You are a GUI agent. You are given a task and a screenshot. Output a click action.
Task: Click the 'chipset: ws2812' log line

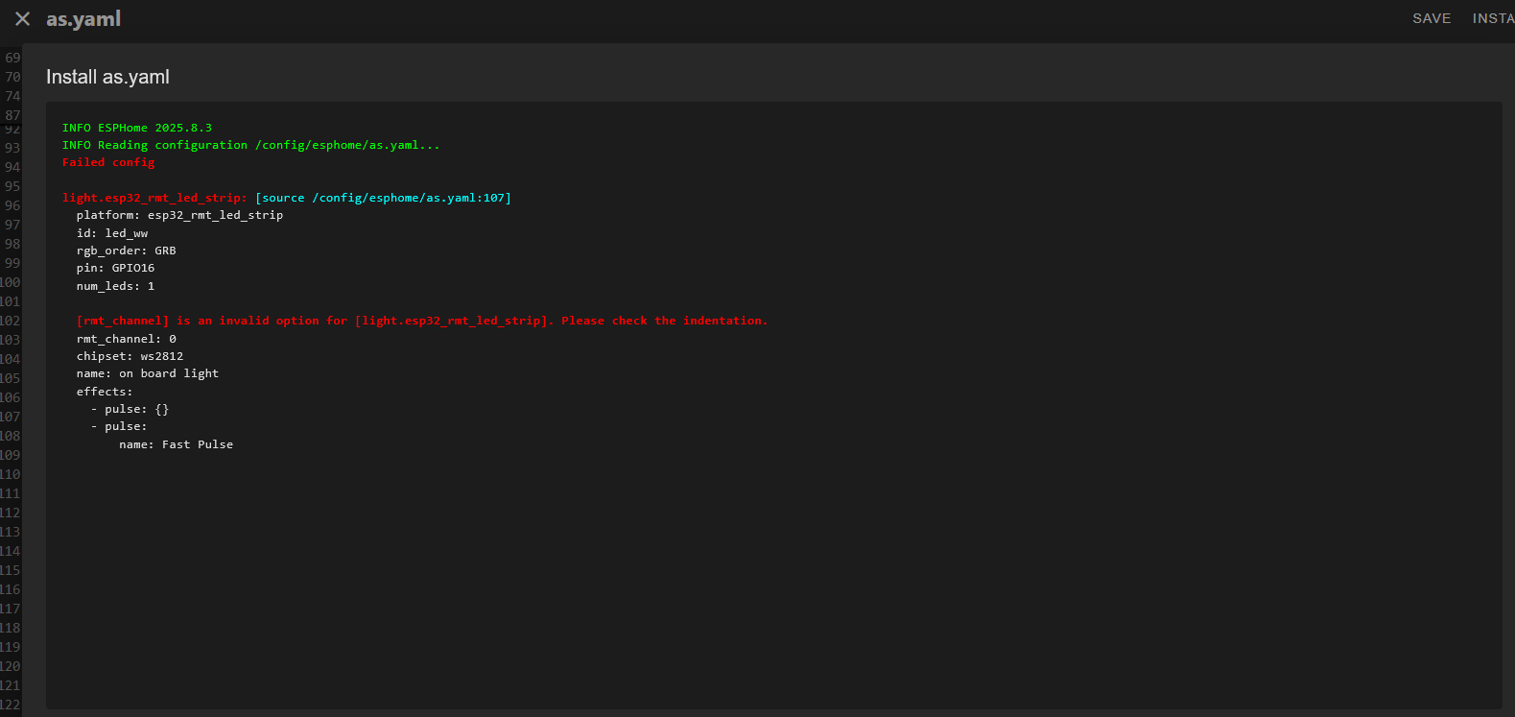130,356
